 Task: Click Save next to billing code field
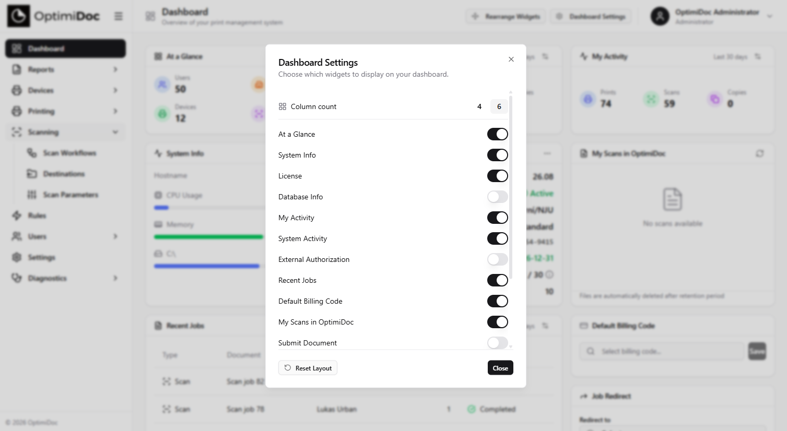tap(757, 351)
